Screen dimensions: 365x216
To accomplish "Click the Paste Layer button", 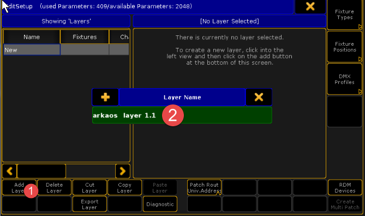I will point(160,188).
